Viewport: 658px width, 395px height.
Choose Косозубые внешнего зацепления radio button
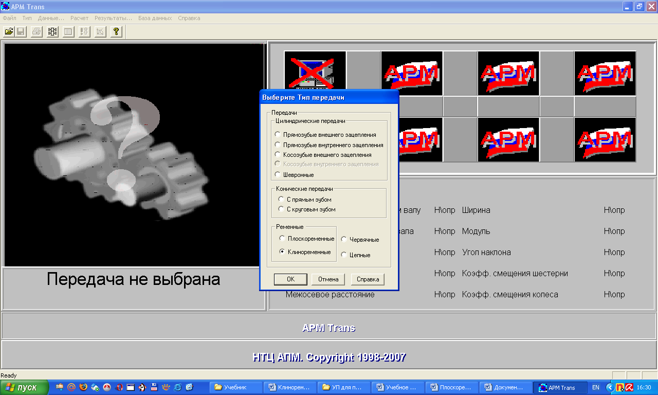pyautogui.click(x=278, y=154)
